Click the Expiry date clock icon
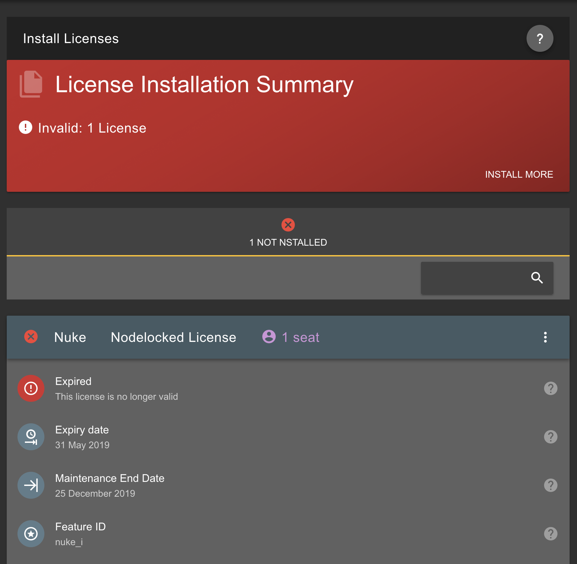The width and height of the screenshot is (577, 564). 31,437
